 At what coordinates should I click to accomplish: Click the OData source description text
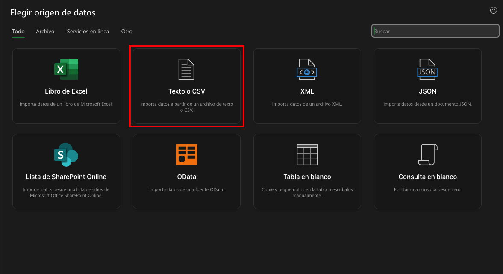click(186, 189)
